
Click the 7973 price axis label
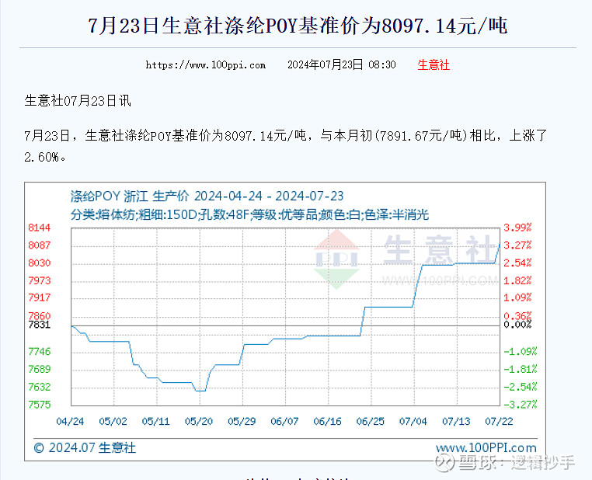(x=40, y=280)
